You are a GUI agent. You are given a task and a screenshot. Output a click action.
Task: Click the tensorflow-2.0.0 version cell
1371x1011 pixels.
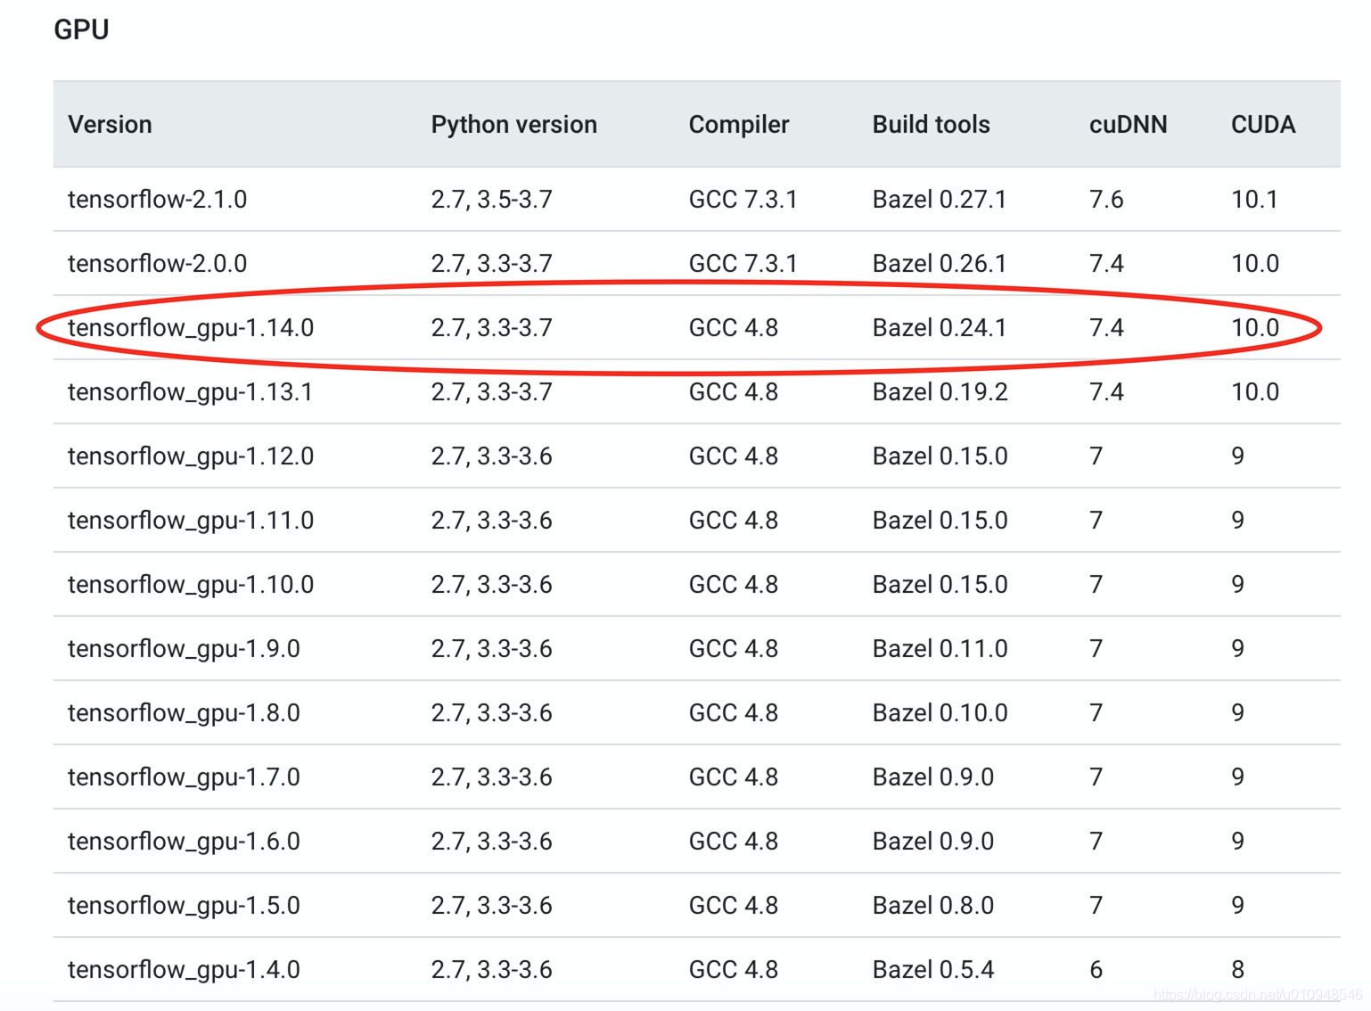(157, 263)
